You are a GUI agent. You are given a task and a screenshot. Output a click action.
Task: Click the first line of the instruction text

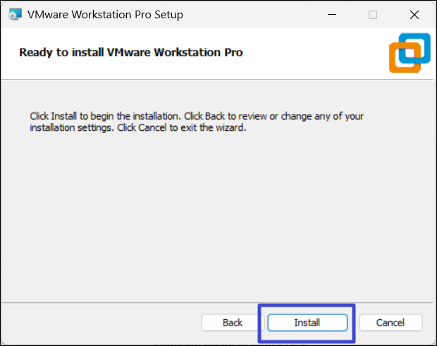point(197,116)
